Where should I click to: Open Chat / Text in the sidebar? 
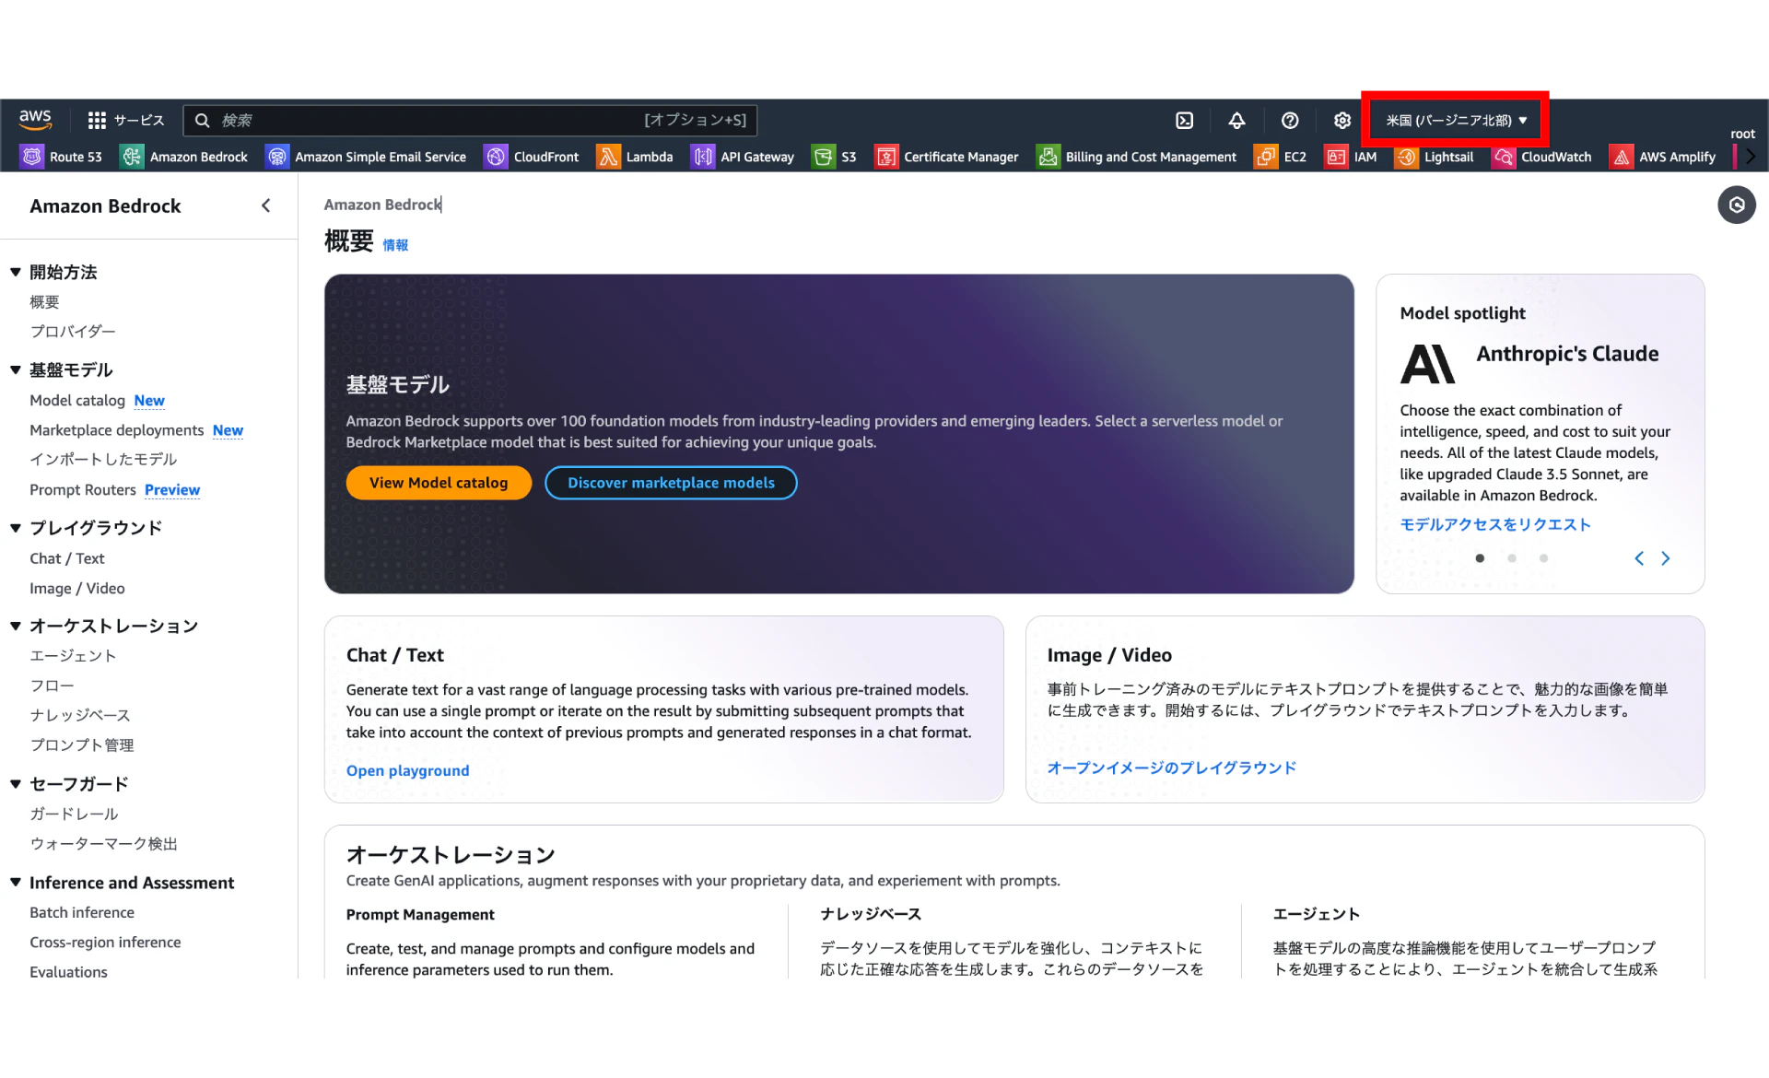(x=67, y=558)
